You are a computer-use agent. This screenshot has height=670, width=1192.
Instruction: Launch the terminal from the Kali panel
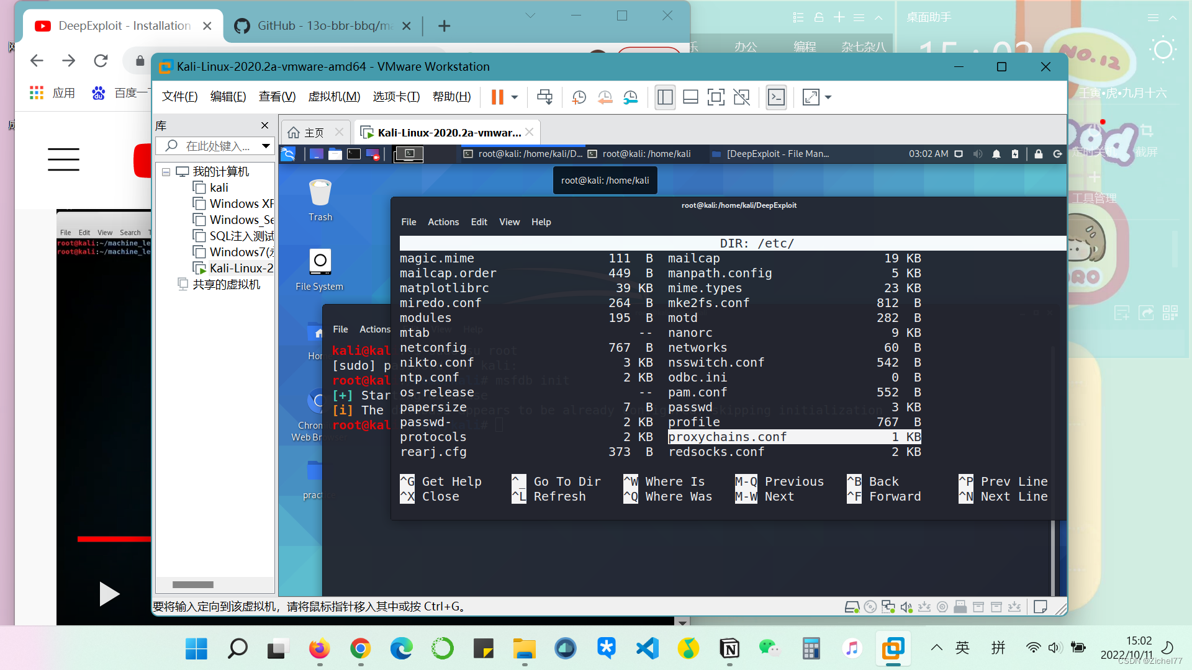coord(354,154)
